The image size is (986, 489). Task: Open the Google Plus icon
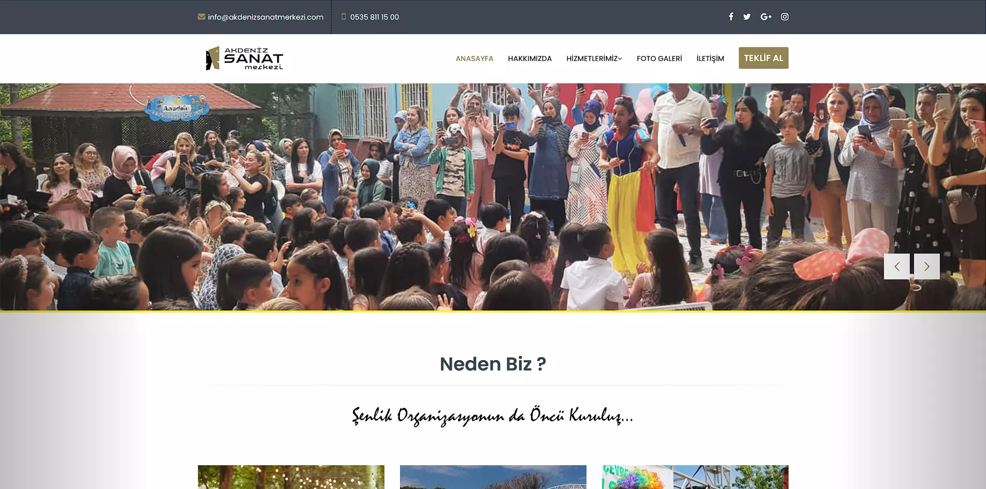pos(766,17)
